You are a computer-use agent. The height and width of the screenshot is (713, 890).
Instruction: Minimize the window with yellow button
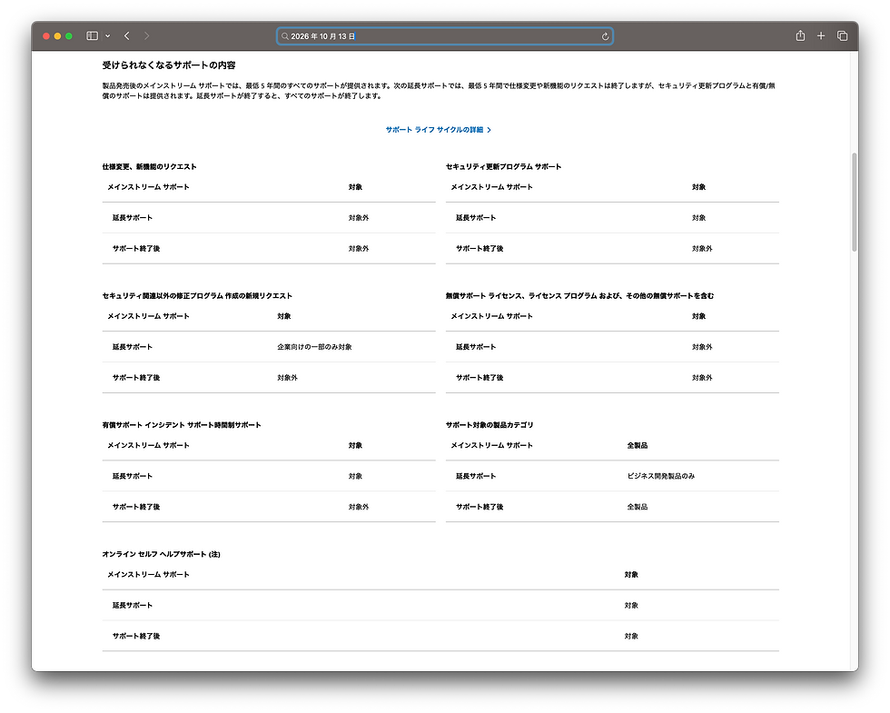[57, 35]
